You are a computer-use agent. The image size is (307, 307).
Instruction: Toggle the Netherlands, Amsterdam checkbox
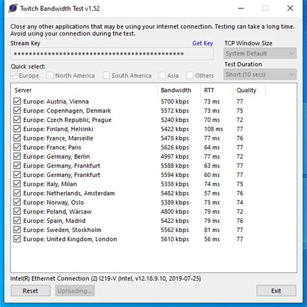17,193
